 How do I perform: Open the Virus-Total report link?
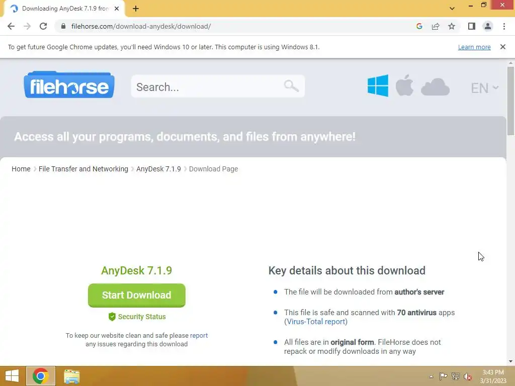pos(316,322)
